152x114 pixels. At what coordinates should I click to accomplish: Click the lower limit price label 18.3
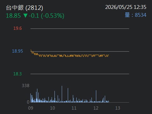click(17, 74)
